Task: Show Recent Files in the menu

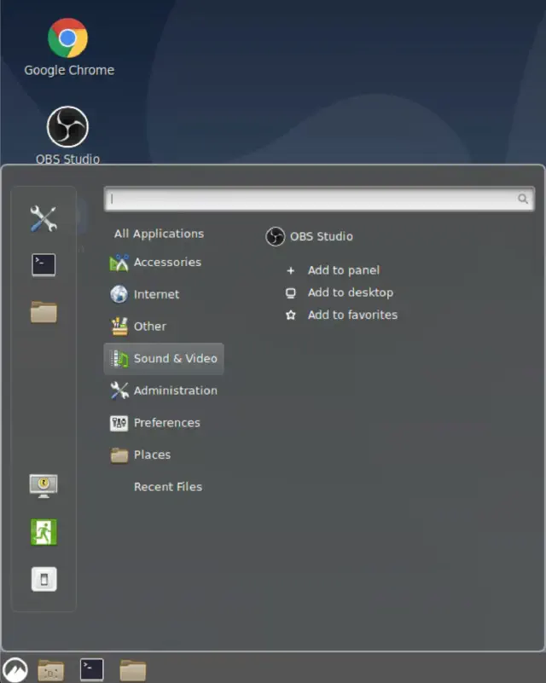Action: coord(167,487)
